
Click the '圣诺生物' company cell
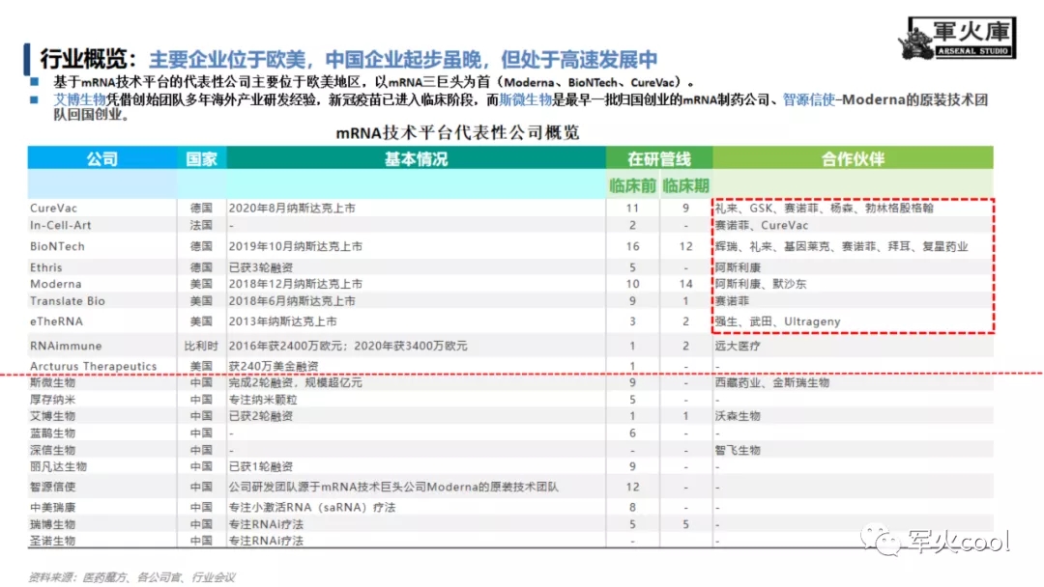(52, 541)
